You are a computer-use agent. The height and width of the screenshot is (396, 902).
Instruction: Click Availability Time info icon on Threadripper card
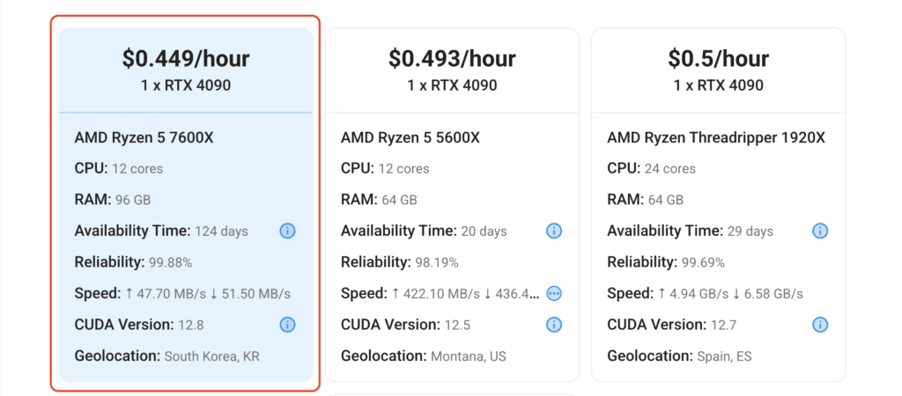coord(820,231)
